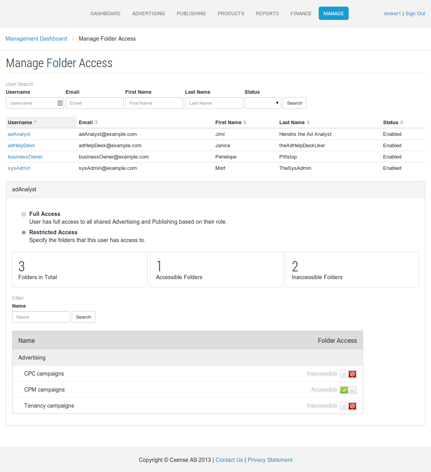The image size is (431, 472).
Task: Sort table by Last Name arrows
Action: tap(308, 123)
